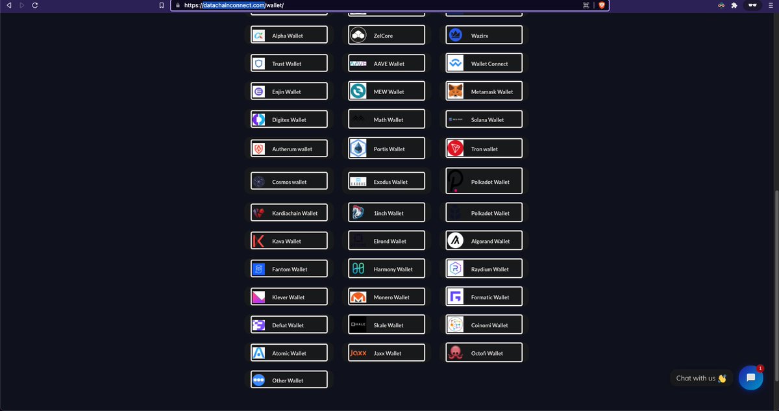Go back with the browser back arrow
This screenshot has height=411, width=779.
(8, 5)
